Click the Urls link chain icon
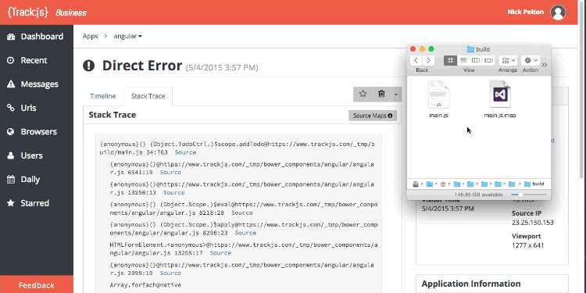The image size is (586, 293). click(x=11, y=108)
